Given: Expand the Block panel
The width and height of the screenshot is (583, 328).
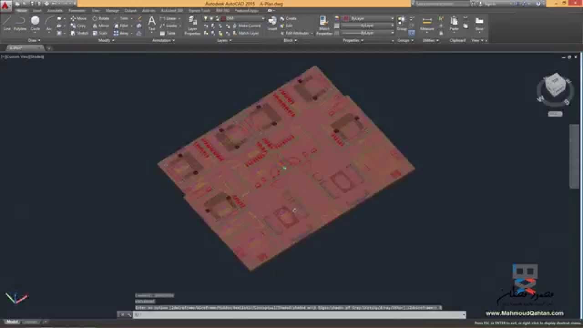Looking at the screenshot, I should pyautogui.click(x=290, y=41).
